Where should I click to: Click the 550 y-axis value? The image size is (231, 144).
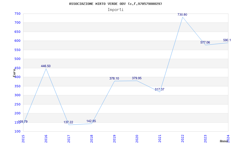[17, 50]
